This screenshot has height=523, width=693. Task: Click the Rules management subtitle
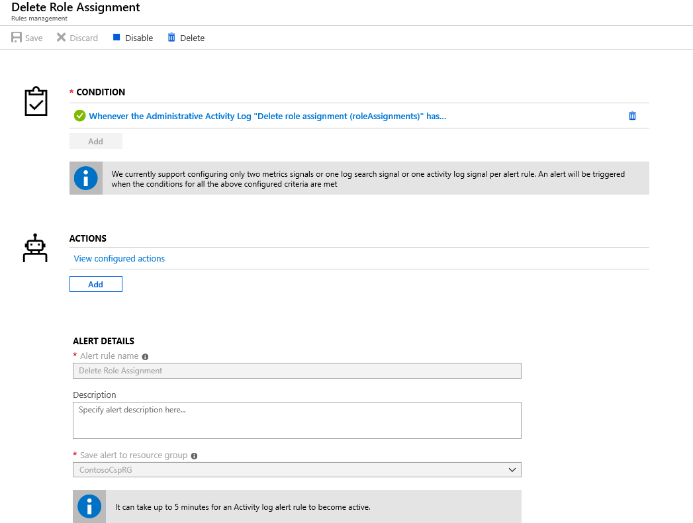click(x=39, y=19)
